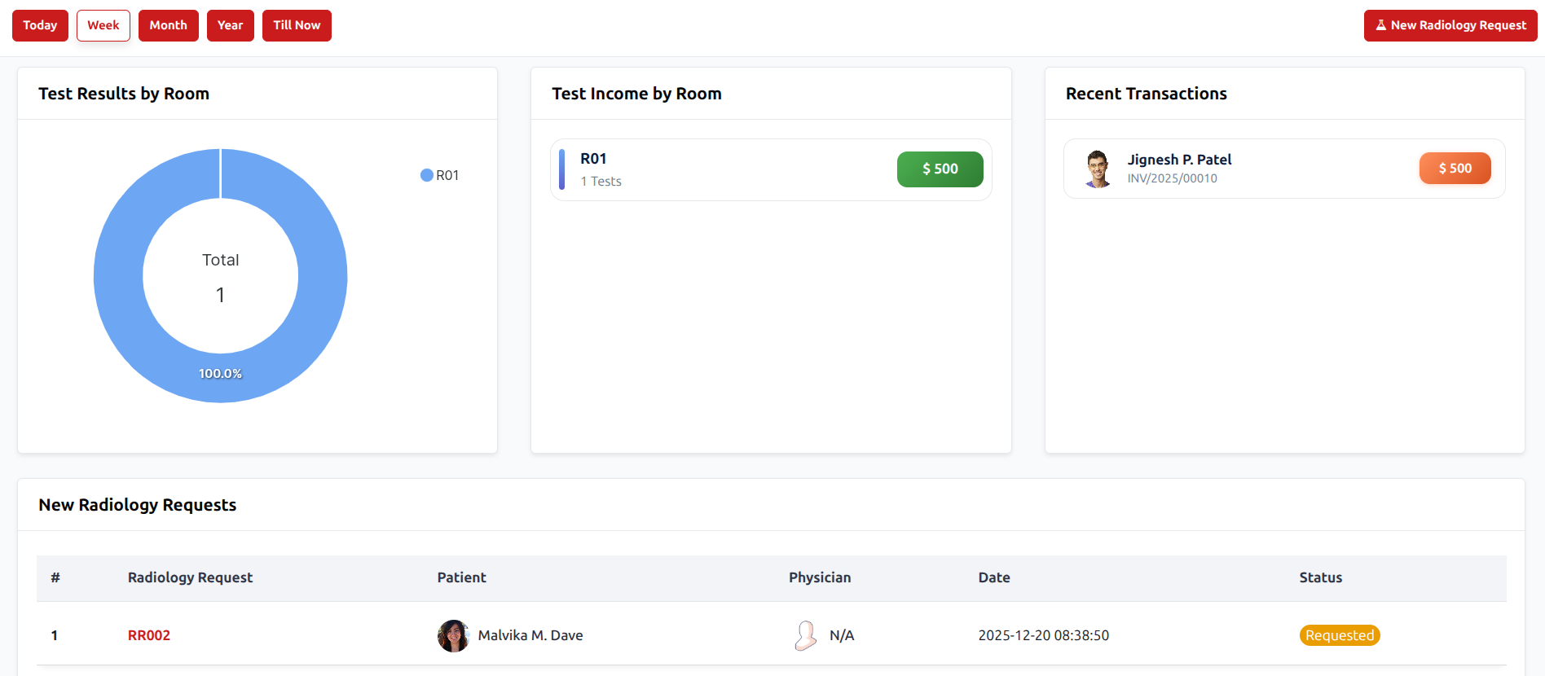1545x676 pixels.
Task: Click the physician placeholder silhouette icon
Action: [805, 635]
